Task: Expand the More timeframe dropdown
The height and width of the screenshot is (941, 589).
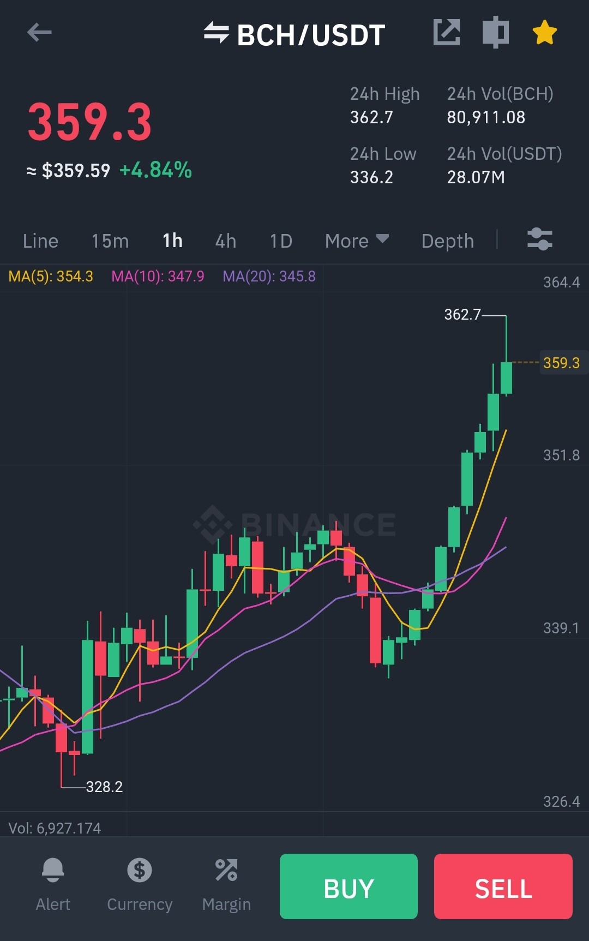Action: coord(357,241)
